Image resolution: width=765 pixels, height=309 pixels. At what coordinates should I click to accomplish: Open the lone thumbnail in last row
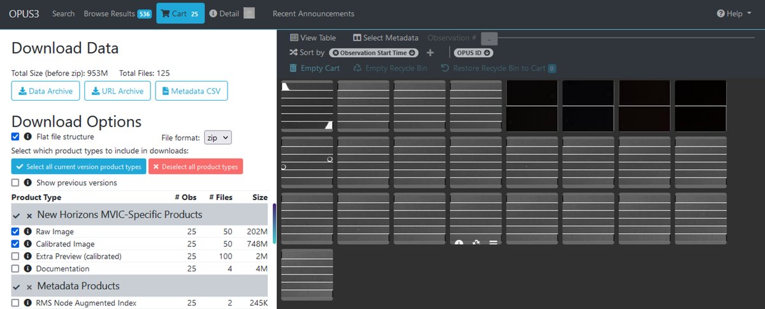(x=307, y=275)
